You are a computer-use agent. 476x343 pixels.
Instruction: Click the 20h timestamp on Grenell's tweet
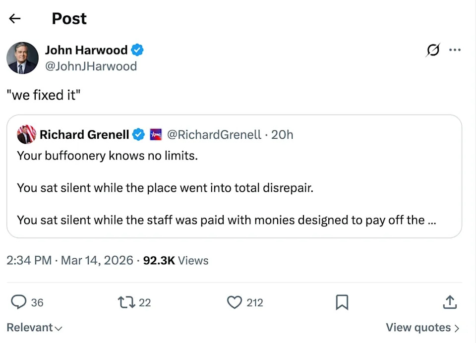tap(283, 134)
